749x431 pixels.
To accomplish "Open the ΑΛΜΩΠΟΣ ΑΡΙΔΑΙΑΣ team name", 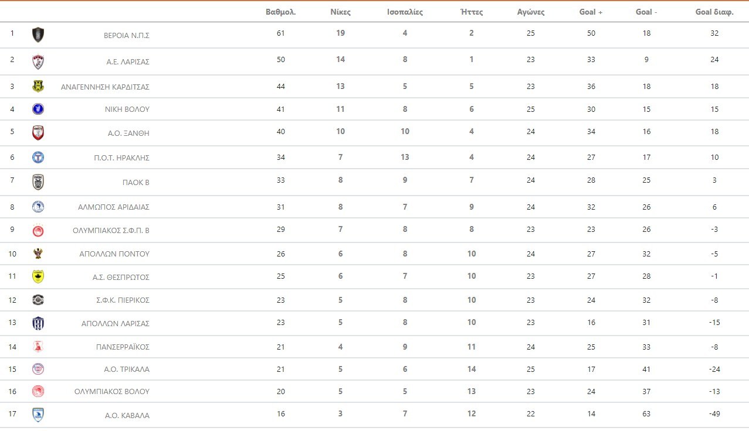I will click(114, 207).
